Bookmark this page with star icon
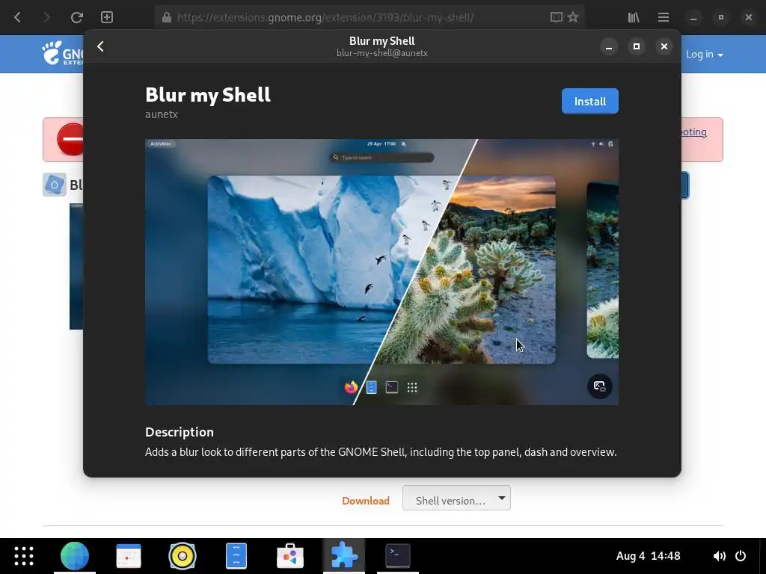This screenshot has width=766, height=574. tap(573, 18)
